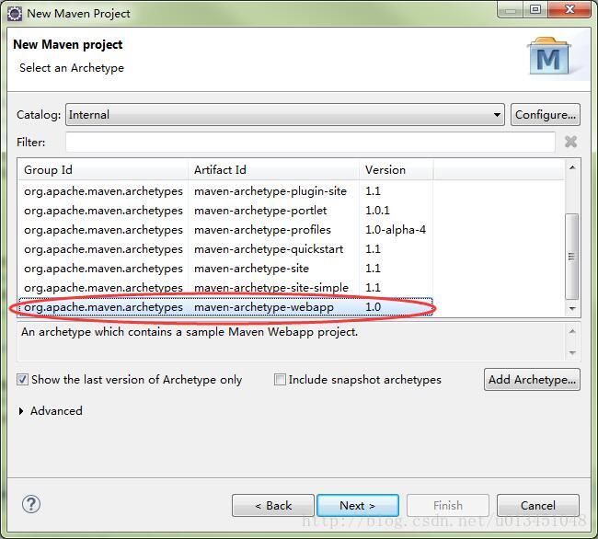Select the maven-archetype-site-simple row
This screenshot has width=598, height=539.
[x=225, y=287]
